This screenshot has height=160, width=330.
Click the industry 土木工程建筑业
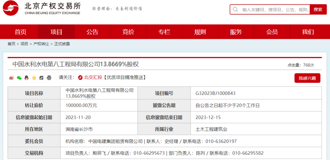click(211, 129)
